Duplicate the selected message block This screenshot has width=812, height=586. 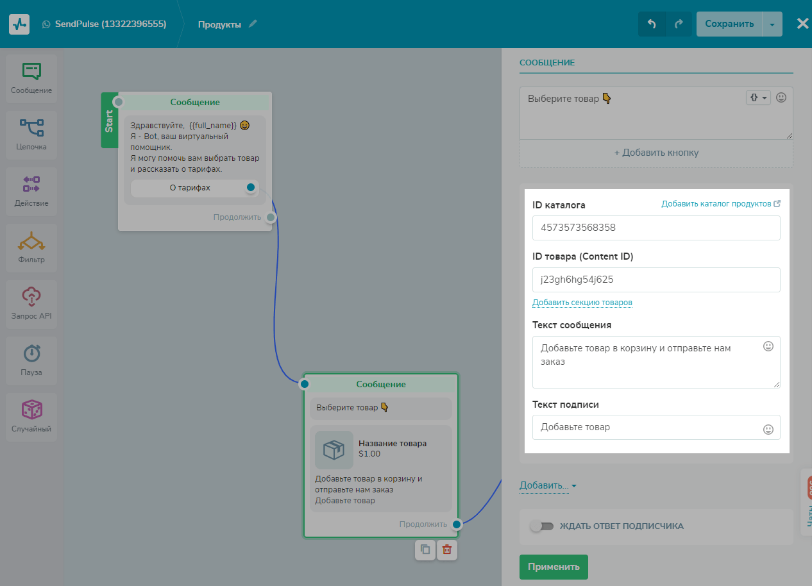pos(425,549)
